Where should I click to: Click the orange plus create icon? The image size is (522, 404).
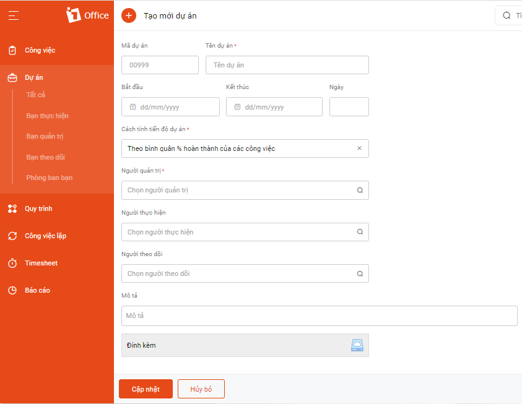(129, 15)
